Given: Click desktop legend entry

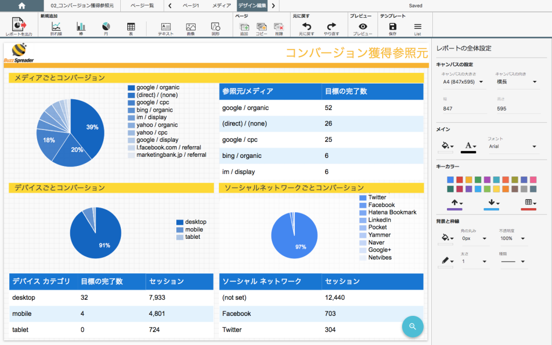Looking at the screenshot, I should [191, 222].
